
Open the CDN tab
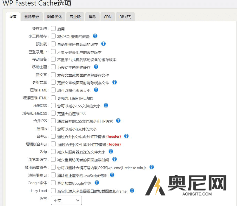pyautogui.click(x=108, y=17)
